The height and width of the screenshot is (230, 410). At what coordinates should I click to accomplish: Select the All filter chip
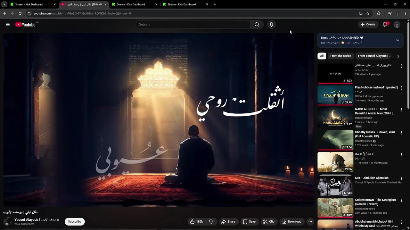point(322,56)
